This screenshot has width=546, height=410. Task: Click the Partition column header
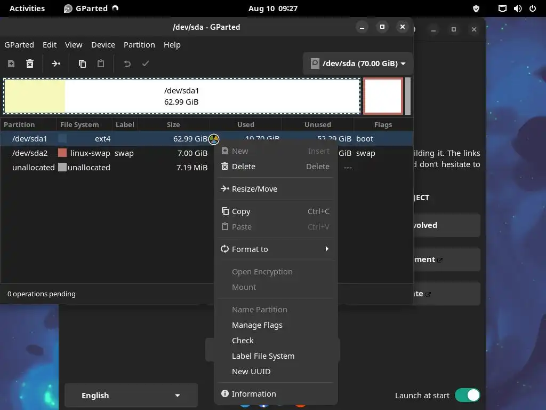point(28,124)
